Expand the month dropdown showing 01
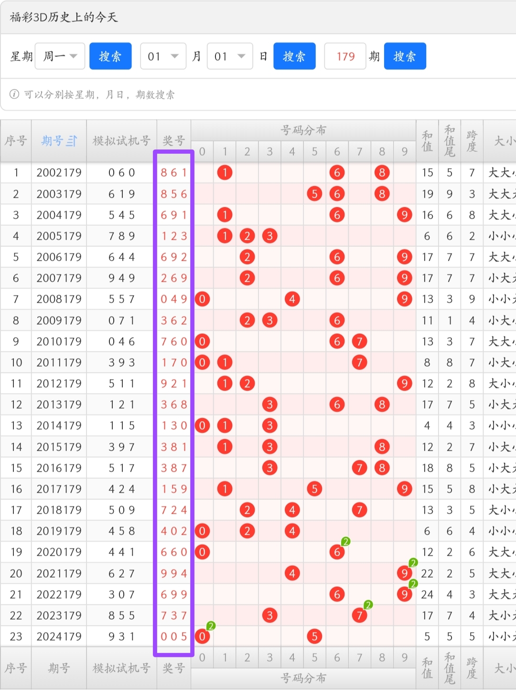Screen dimensions: 516x695 click(x=163, y=56)
